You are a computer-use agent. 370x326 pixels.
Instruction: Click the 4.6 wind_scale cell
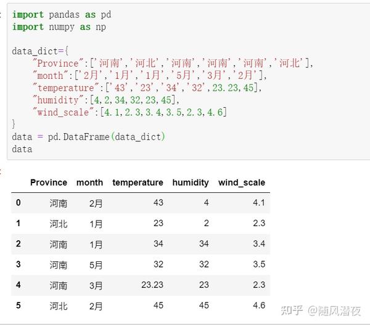pos(259,305)
